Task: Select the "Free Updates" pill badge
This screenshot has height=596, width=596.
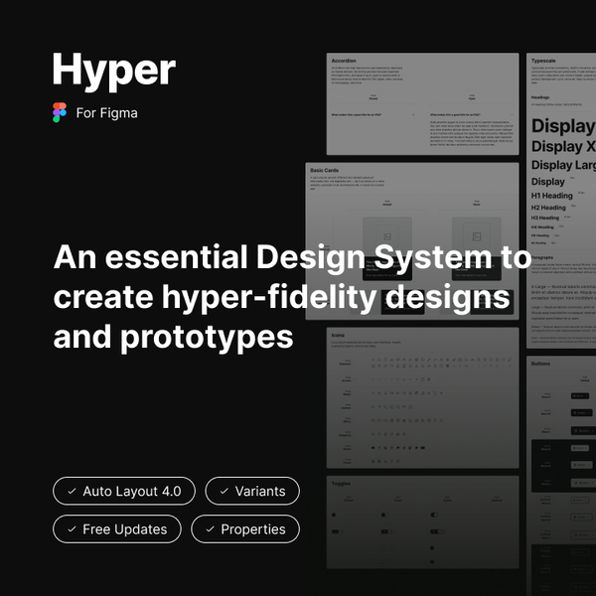Action: point(117,529)
